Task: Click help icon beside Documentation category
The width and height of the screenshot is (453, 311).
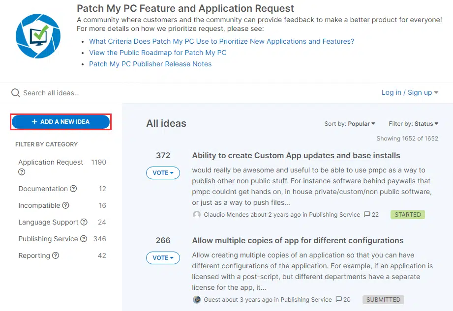Action: pos(73,189)
